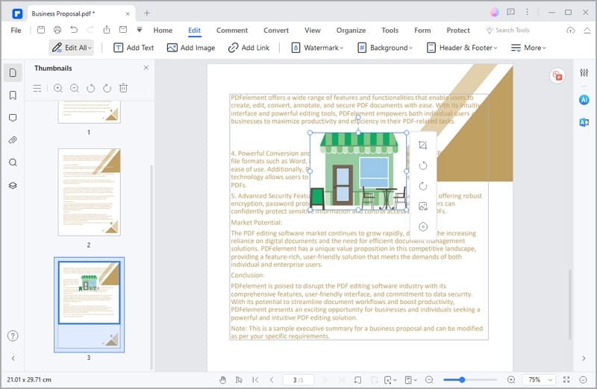
Task: Open the File menu
Action: [16, 30]
